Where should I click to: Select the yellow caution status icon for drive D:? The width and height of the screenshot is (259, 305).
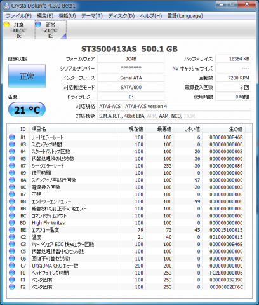coord(6,24)
